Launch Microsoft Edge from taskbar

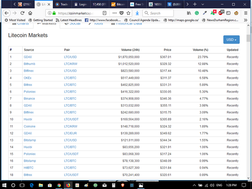click(31, 185)
